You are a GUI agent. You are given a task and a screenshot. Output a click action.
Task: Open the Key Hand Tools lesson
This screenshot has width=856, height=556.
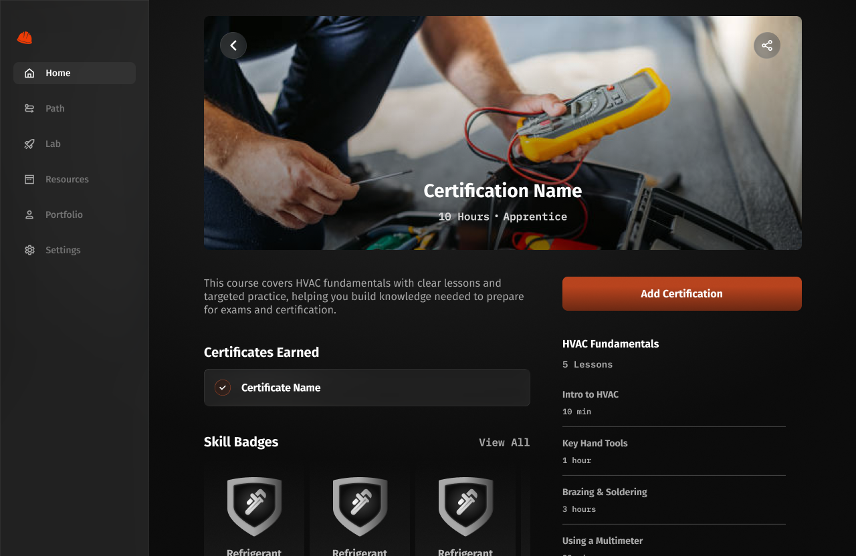(674, 451)
